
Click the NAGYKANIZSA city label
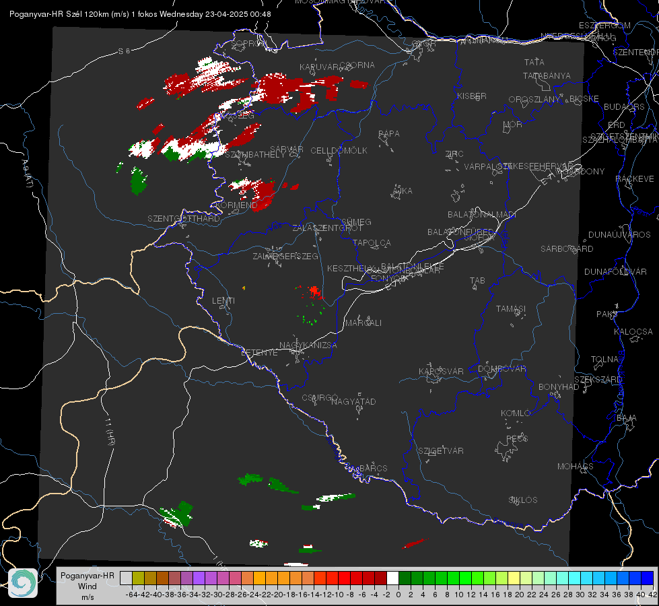tap(308, 345)
